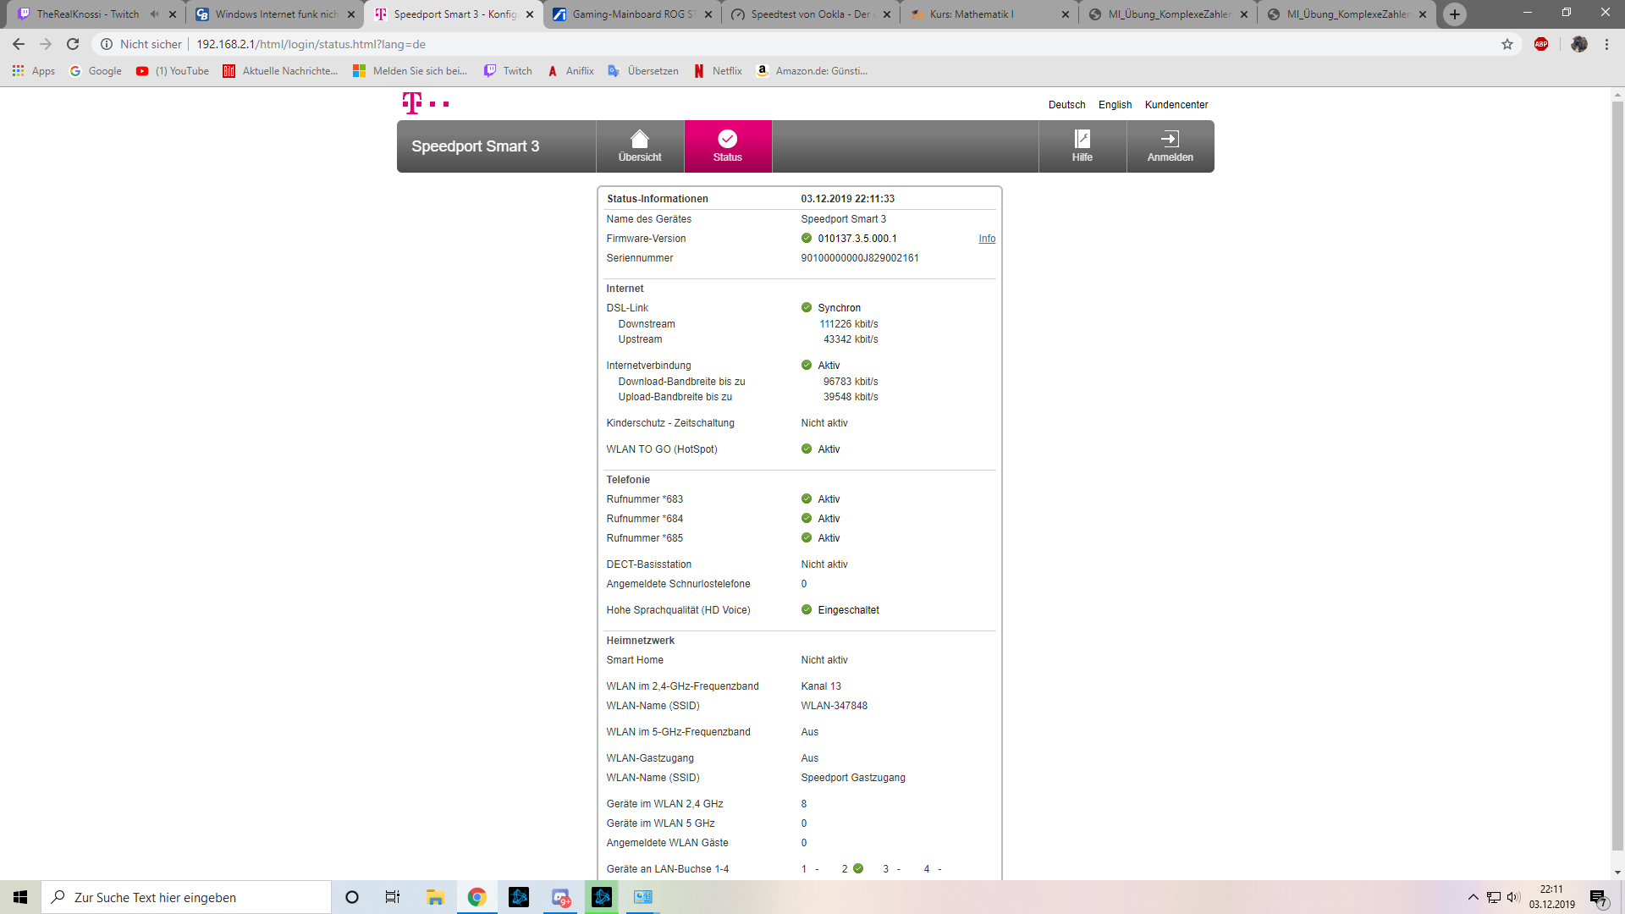Open the Adblock Plus extension icon
The width and height of the screenshot is (1625, 914).
[x=1541, y=44]
